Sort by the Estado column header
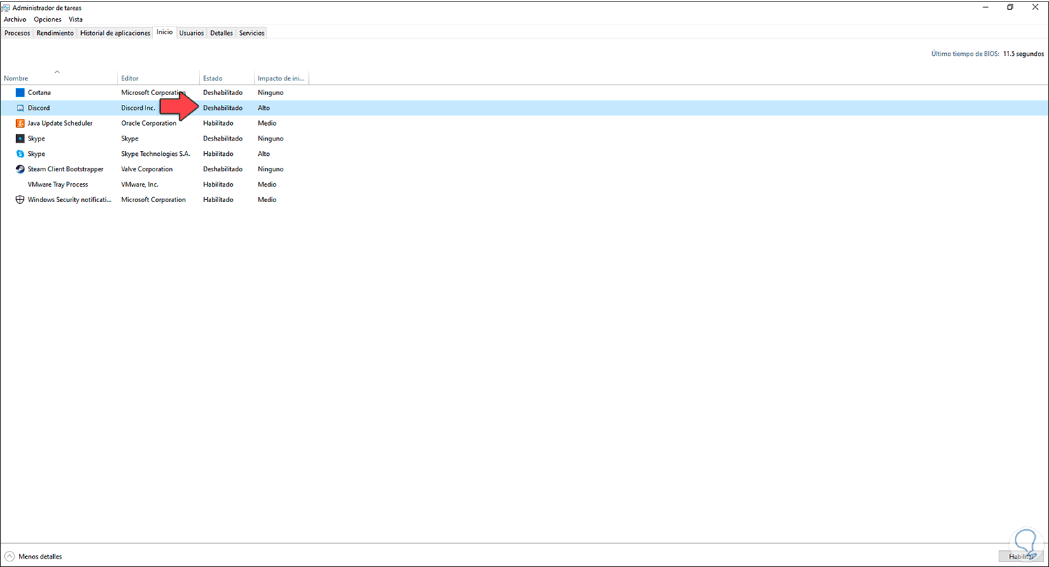The image size is (1049, 567). tap(227, 78)
